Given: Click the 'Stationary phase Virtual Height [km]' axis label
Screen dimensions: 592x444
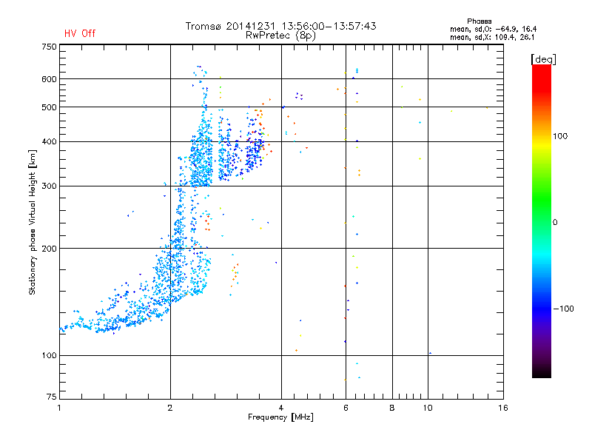Looking at the screenshot, I should click(x=32, y=222).
